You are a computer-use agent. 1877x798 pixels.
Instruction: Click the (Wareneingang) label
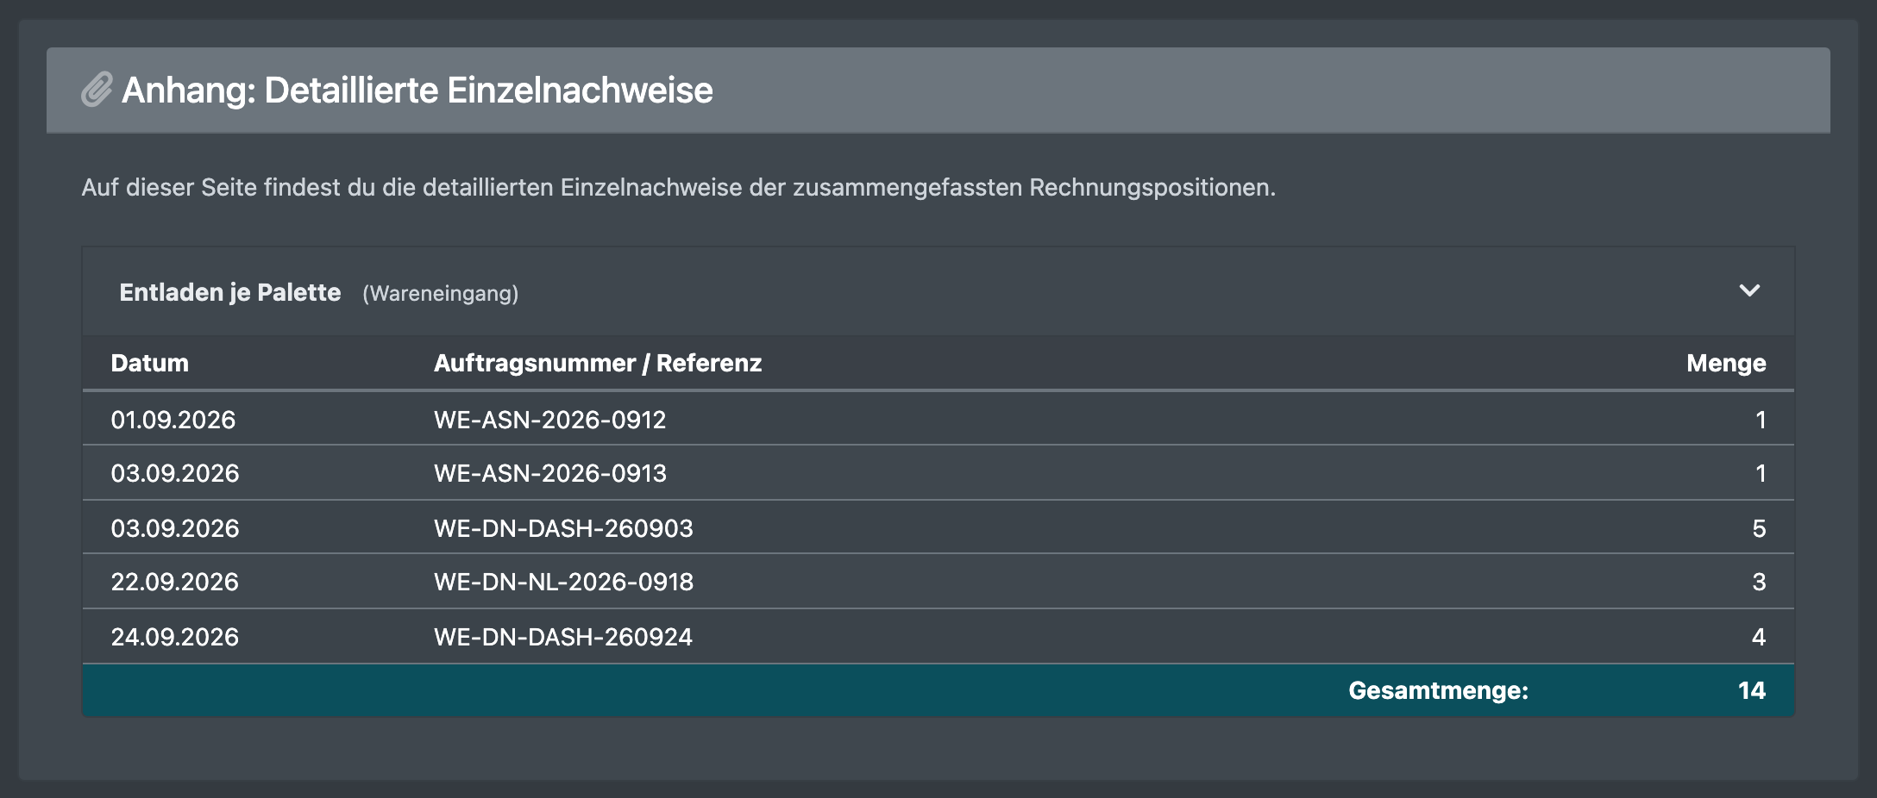441,294
